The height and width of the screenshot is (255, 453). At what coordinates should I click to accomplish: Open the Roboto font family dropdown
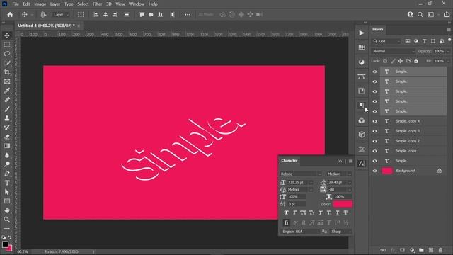(301, 174)
